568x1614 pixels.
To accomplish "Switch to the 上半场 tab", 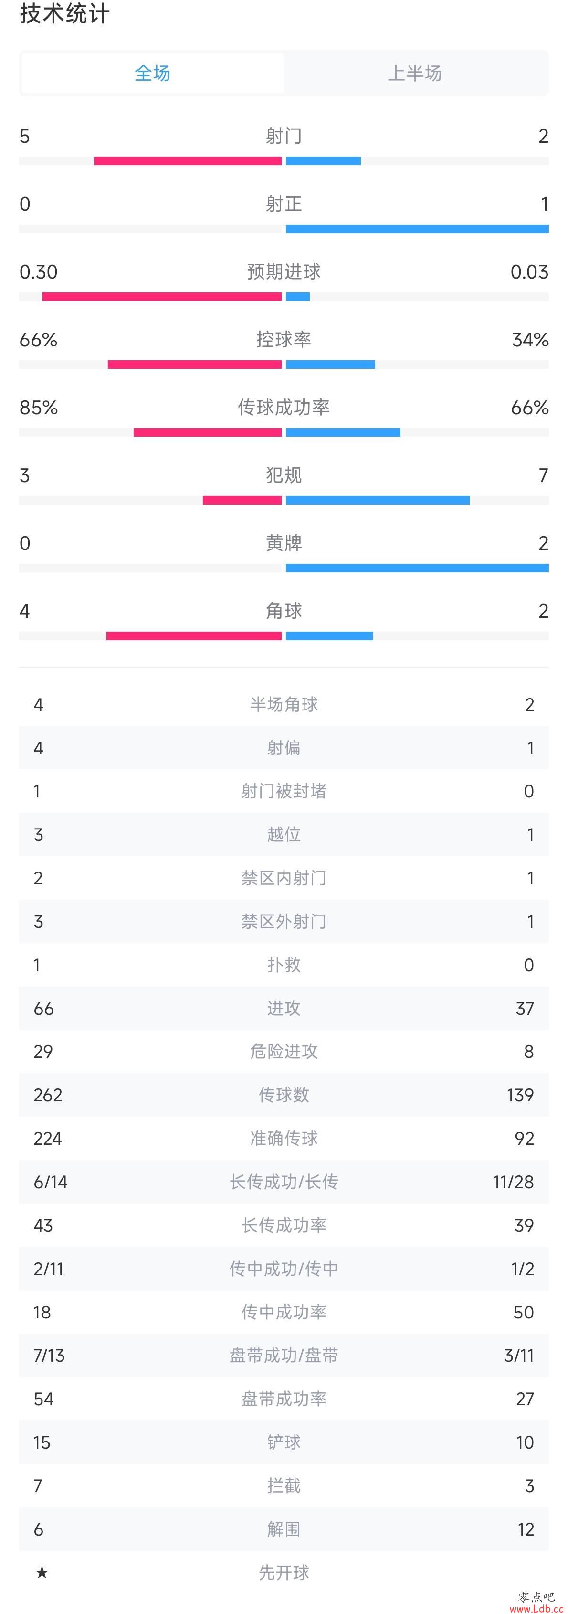I will (415, 73).
